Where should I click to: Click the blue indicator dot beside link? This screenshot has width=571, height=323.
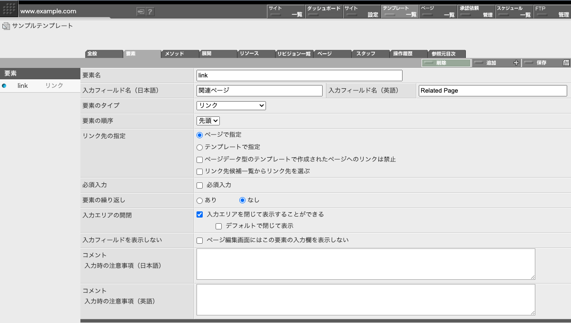tap(5, 85)
